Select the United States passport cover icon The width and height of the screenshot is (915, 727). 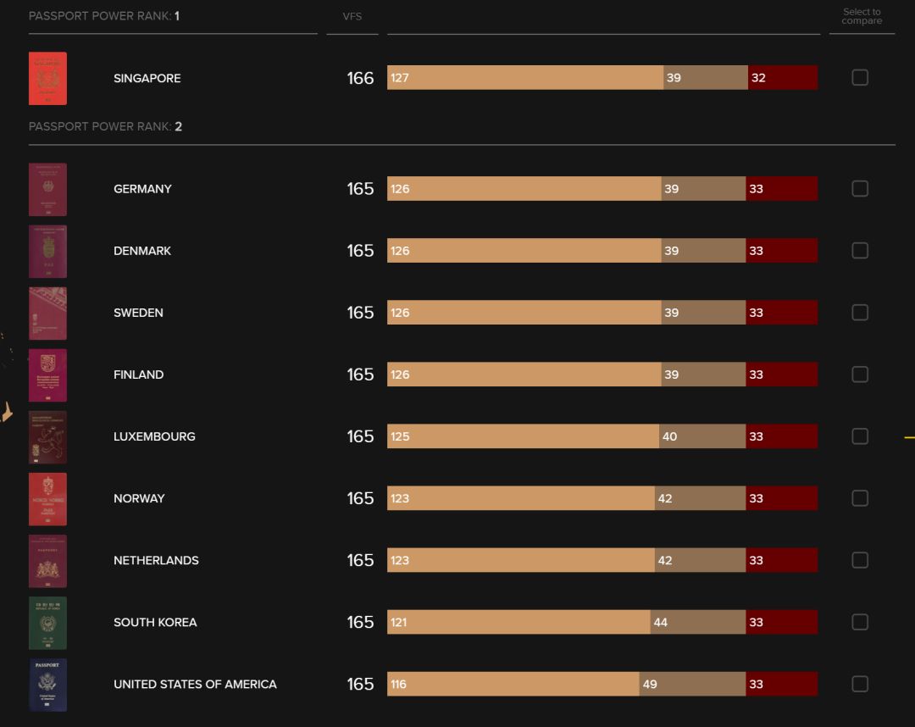click(47, 684)
